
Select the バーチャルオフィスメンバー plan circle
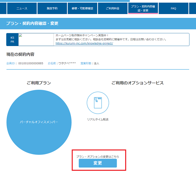(39, 122)
